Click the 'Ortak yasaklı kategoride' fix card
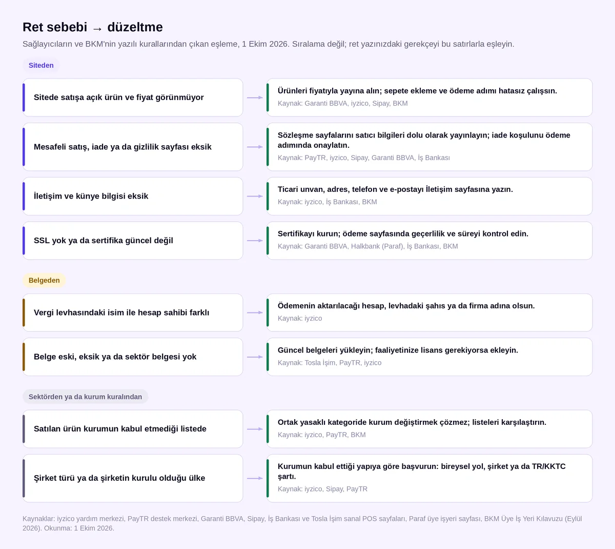The width and height of the screenshot is (615, 549). (x=429, y=429)
